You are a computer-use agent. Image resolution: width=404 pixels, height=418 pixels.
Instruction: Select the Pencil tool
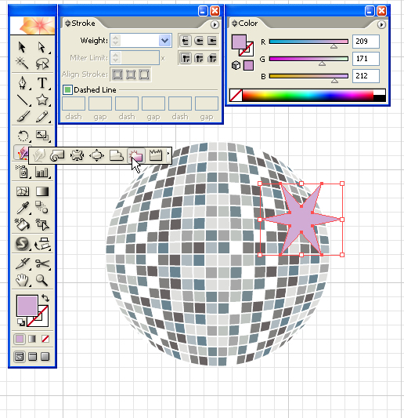(42, 117)
